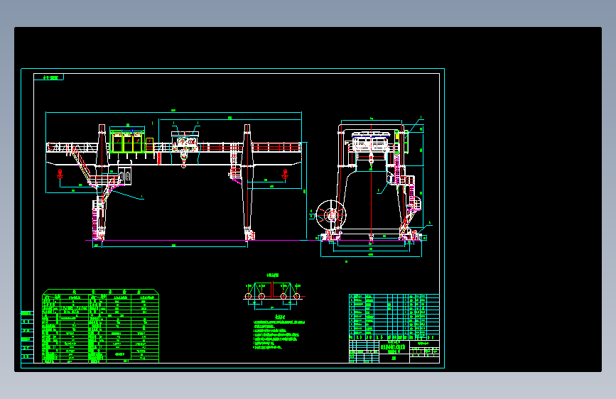Select the right gantry leg in front view
The height and width of the screenshot is (399, 616).
coord(247,182)
